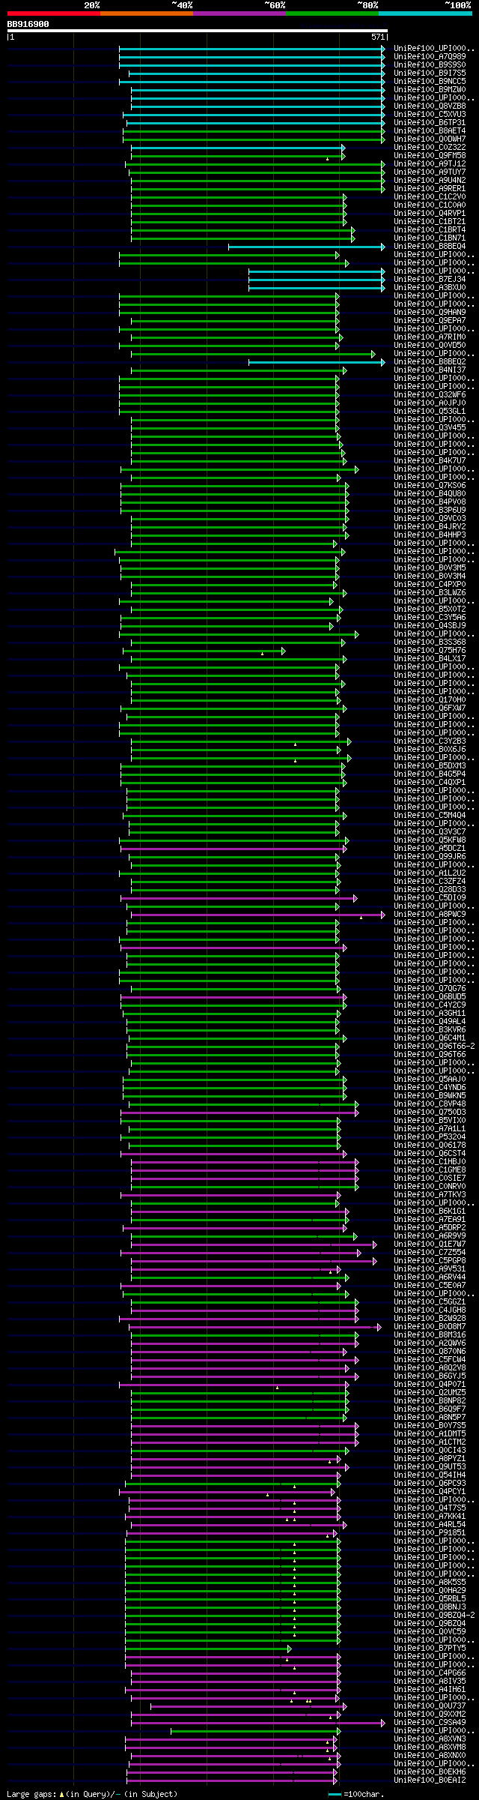Select label UniRef100_C5XVU3
The height and width of the screenshot is (1800, 479).
pos(430,114)
